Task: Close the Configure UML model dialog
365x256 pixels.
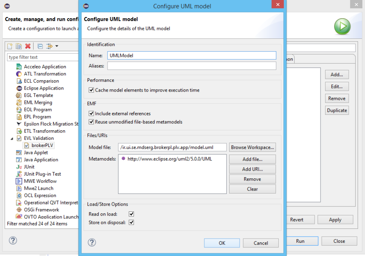Action: (278, 4)
